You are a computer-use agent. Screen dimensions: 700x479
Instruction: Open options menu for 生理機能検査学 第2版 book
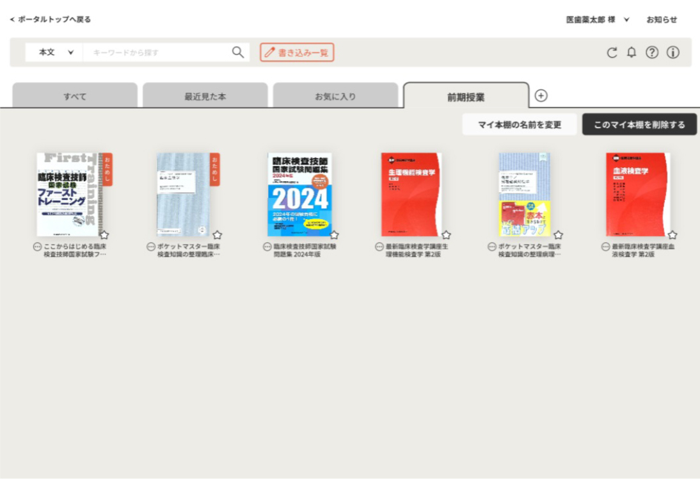[x=379, y=247]
